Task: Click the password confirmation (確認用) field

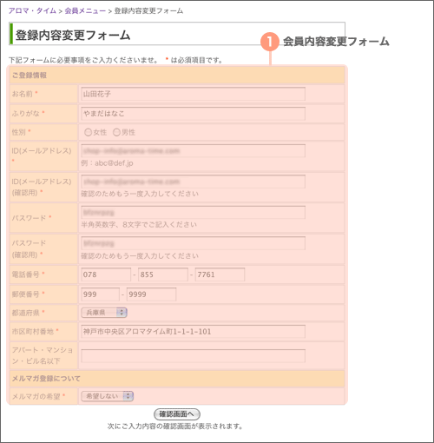Action: (x=193, y=243)
